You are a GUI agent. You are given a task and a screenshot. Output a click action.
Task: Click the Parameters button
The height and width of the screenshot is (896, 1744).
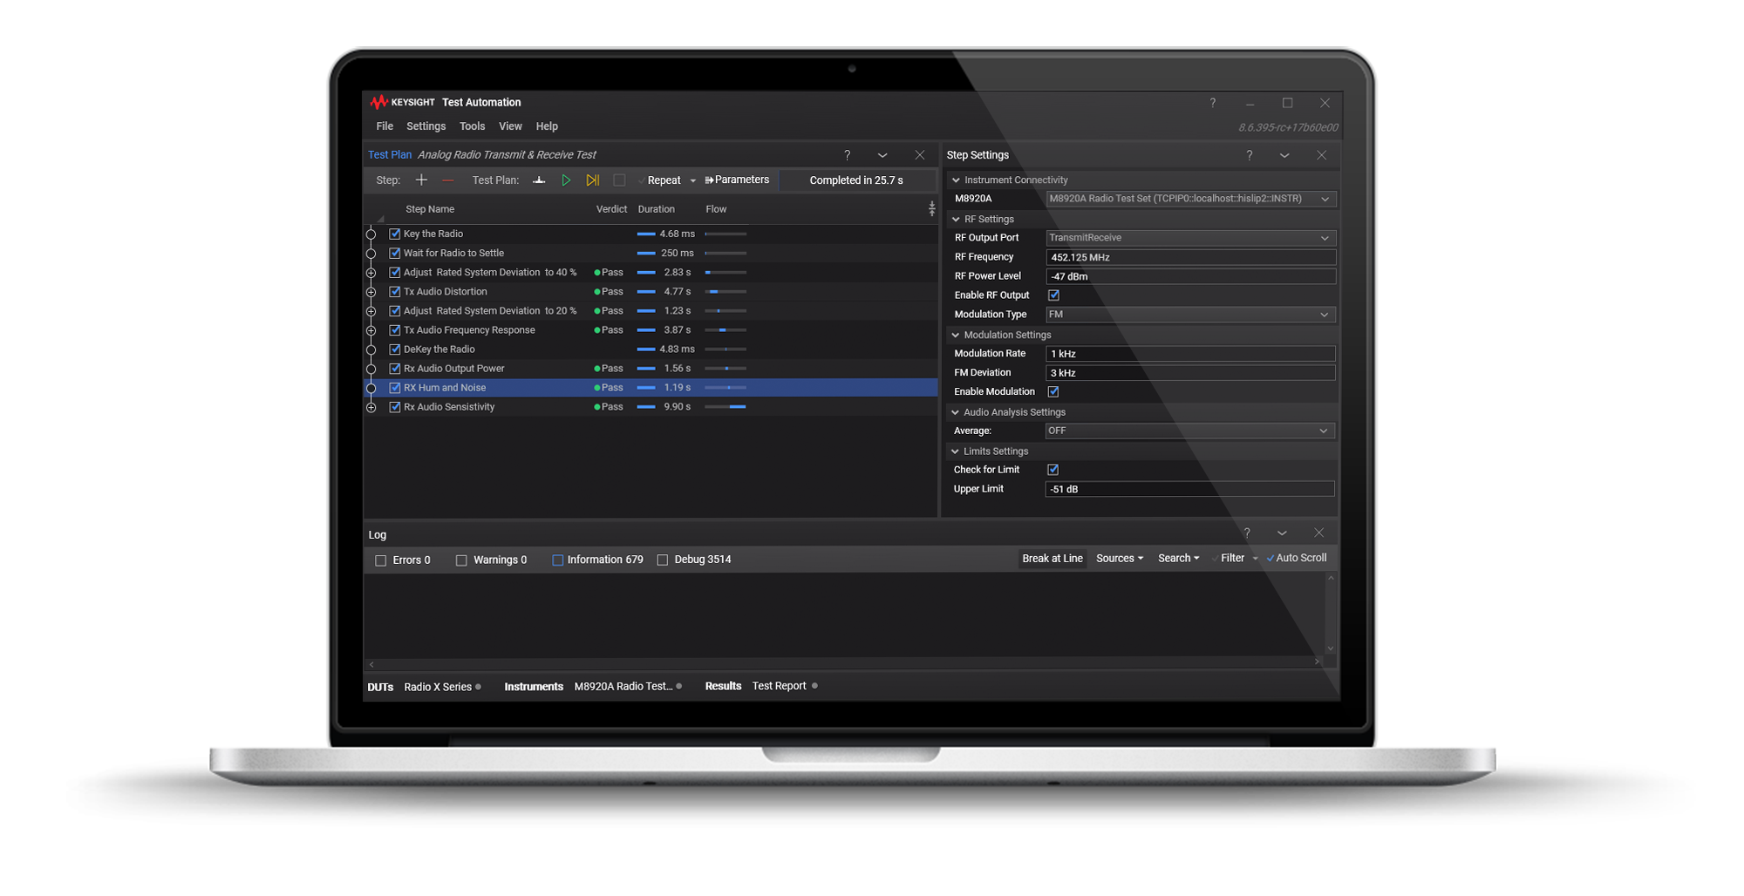point(737,180)
